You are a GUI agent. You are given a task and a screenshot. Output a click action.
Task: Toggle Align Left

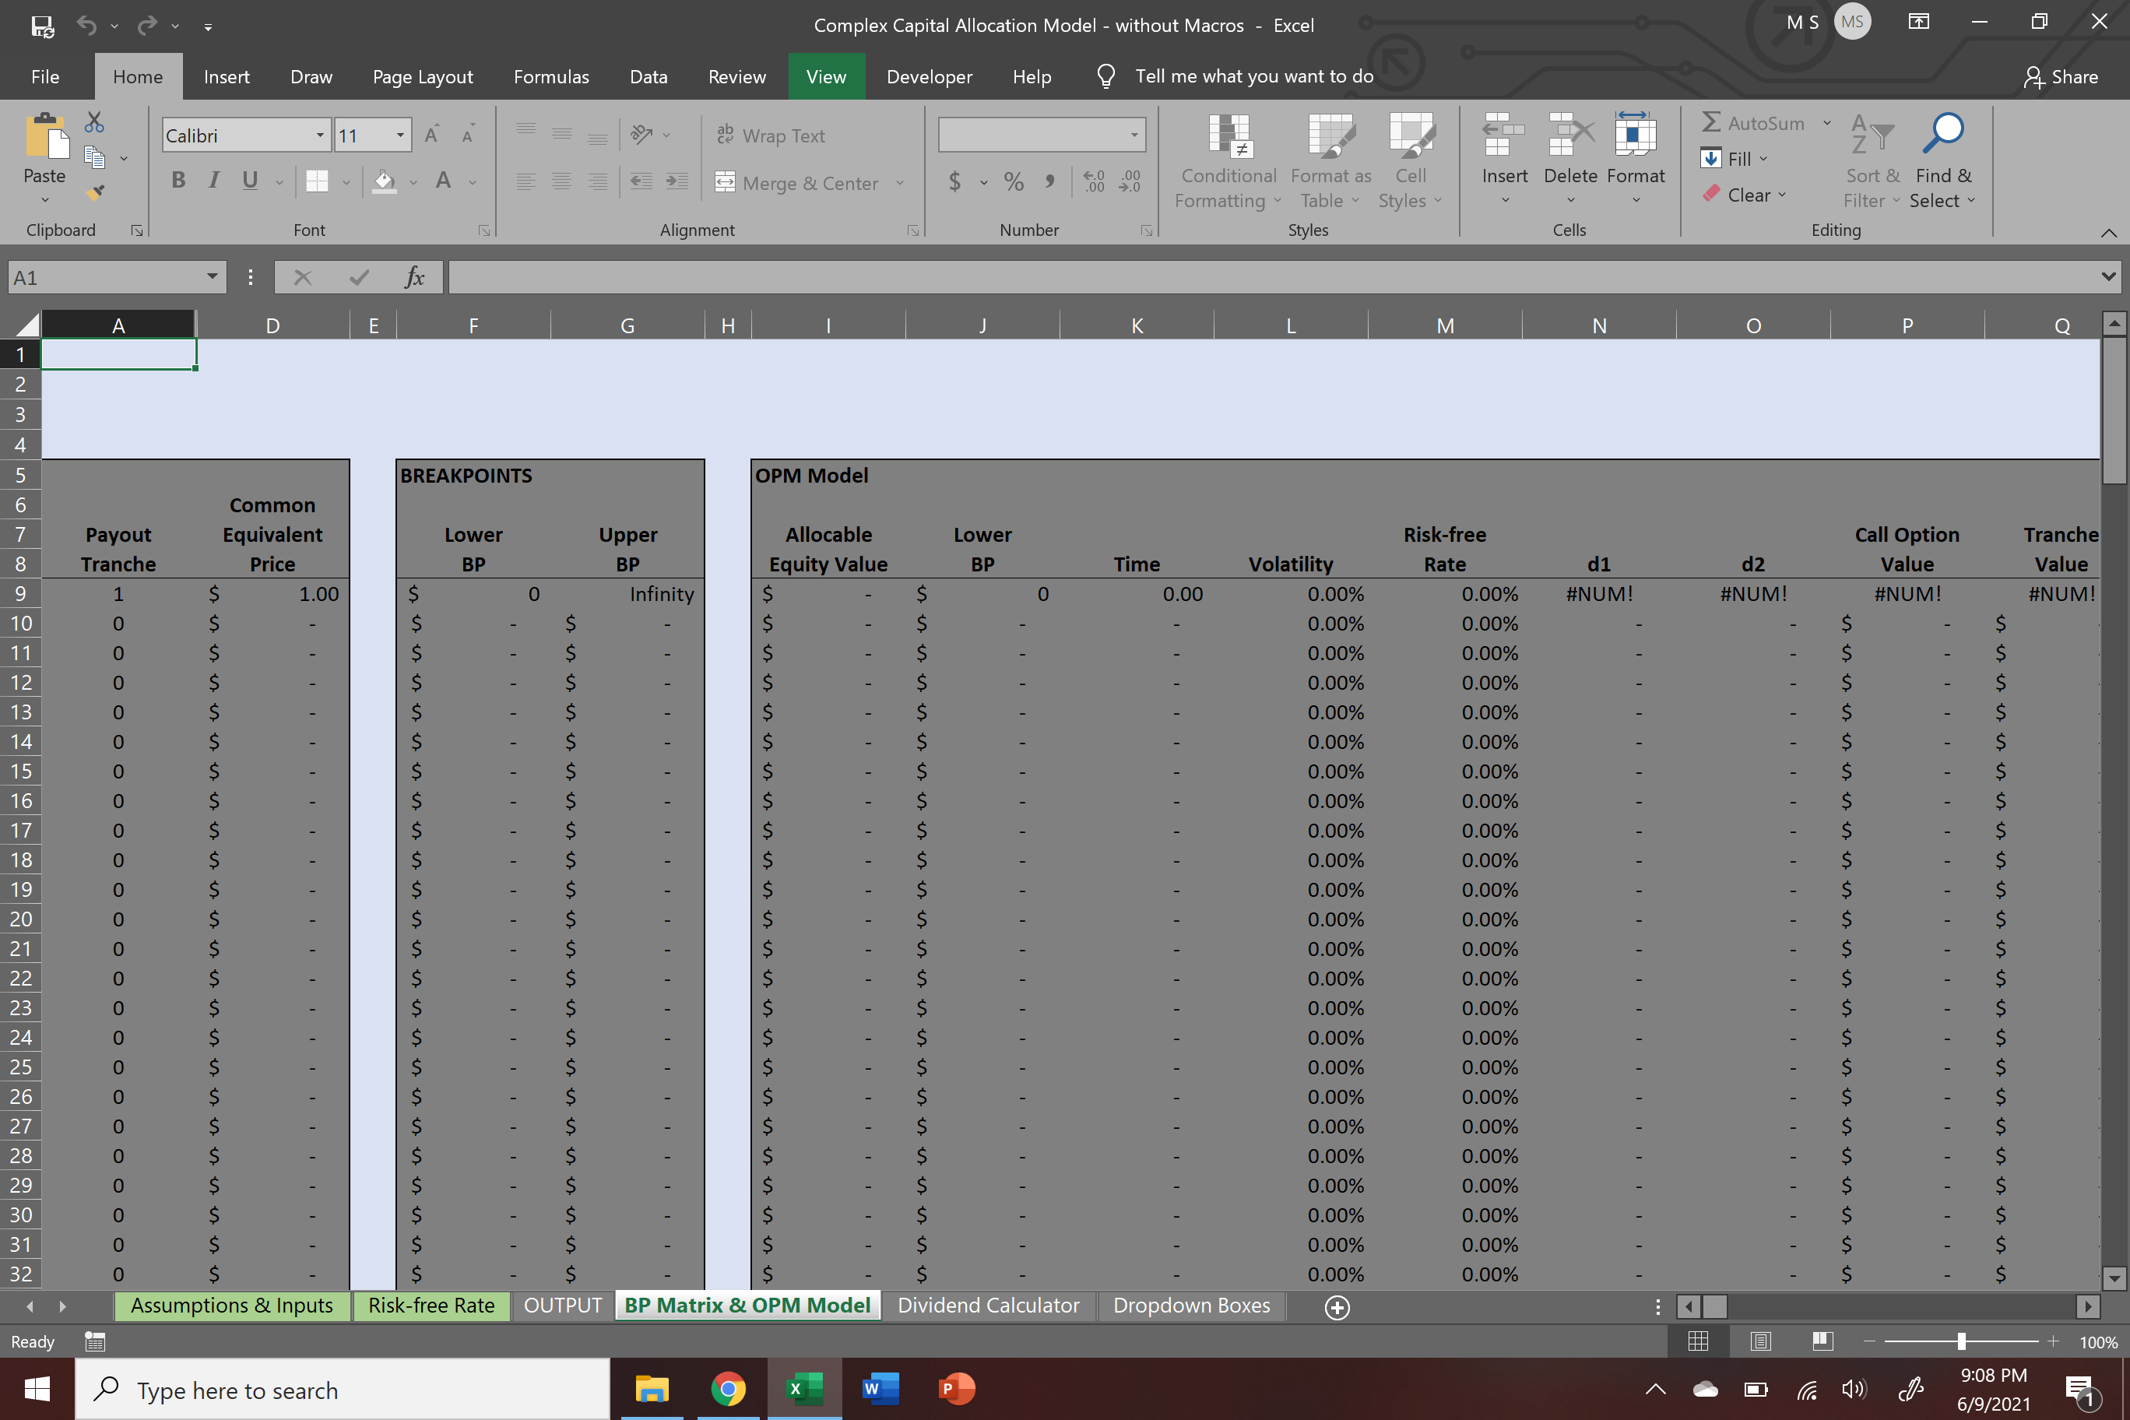[x=525, y=181]
